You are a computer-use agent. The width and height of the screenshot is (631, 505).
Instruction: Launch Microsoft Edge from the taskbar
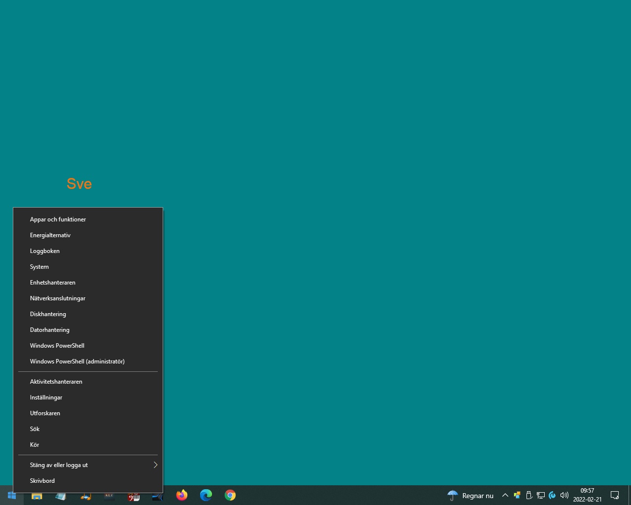[206, 495]
